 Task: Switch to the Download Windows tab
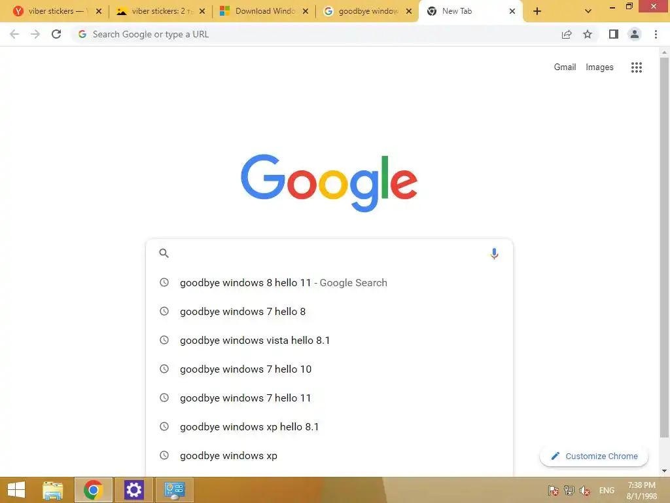click(264, 11)
